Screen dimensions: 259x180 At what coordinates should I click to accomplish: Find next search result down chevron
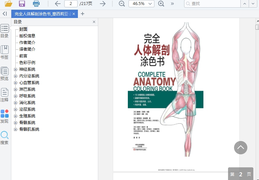[x=253, y=4]
